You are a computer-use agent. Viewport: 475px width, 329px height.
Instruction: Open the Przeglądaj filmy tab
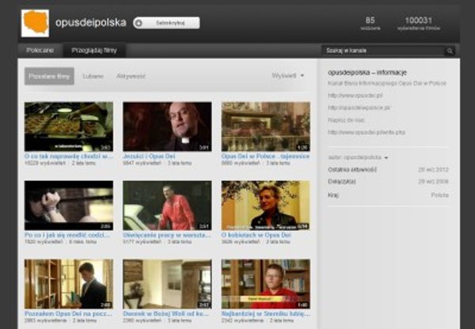93,51
